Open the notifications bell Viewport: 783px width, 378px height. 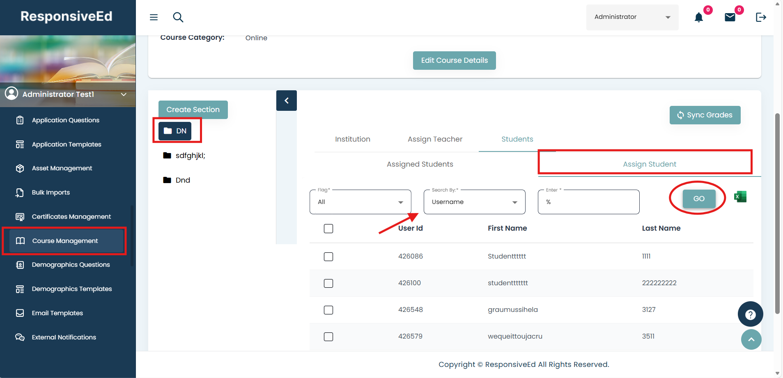698,17
